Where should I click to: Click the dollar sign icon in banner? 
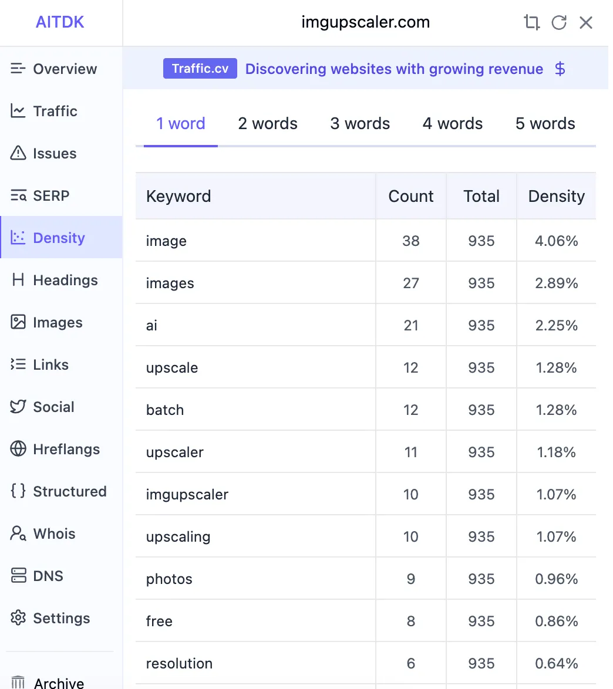click(560, 69)
